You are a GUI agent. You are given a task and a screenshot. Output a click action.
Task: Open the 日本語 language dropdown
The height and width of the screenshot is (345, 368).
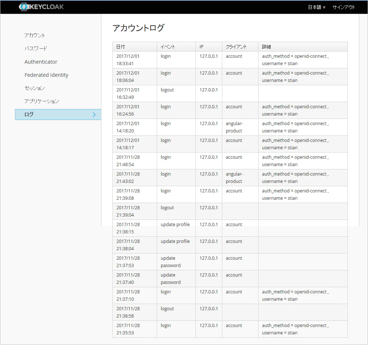pos(317,7)
